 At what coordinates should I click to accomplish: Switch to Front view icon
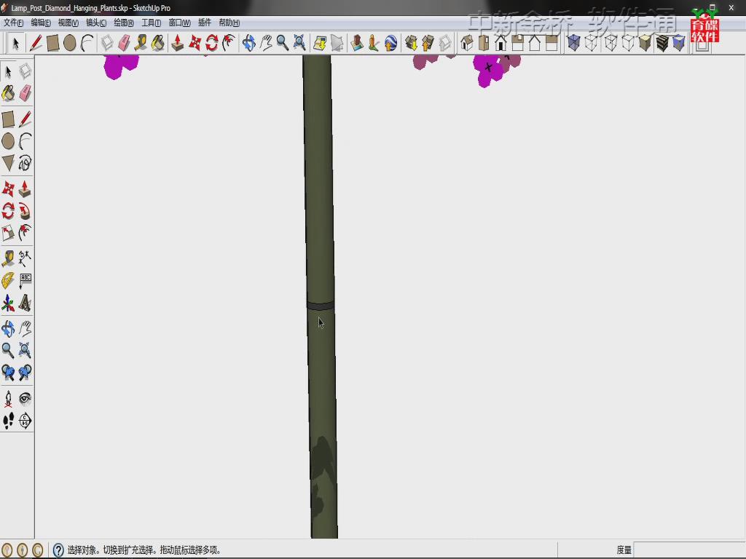click(x=500, y=43)
